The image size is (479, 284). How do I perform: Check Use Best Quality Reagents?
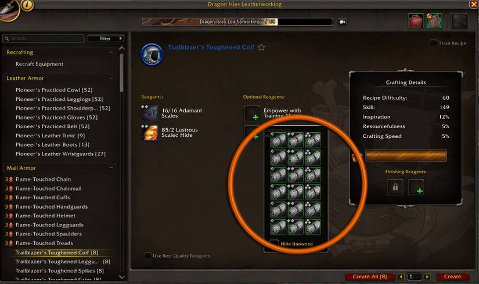[147, 256]
